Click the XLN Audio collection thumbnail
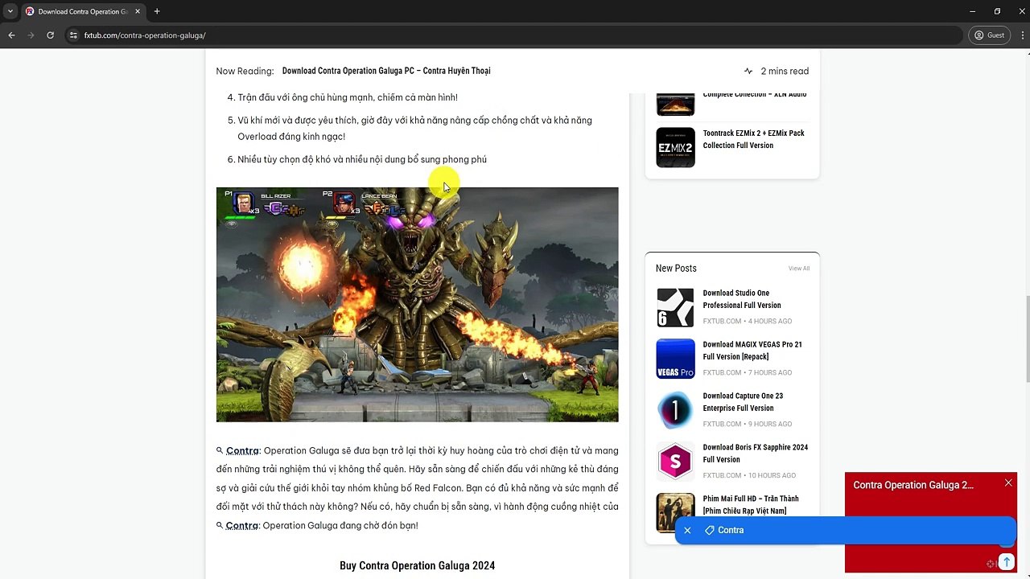Image resolution: width=1030 pixels, height=579 pixels. (x=675, y=105)
